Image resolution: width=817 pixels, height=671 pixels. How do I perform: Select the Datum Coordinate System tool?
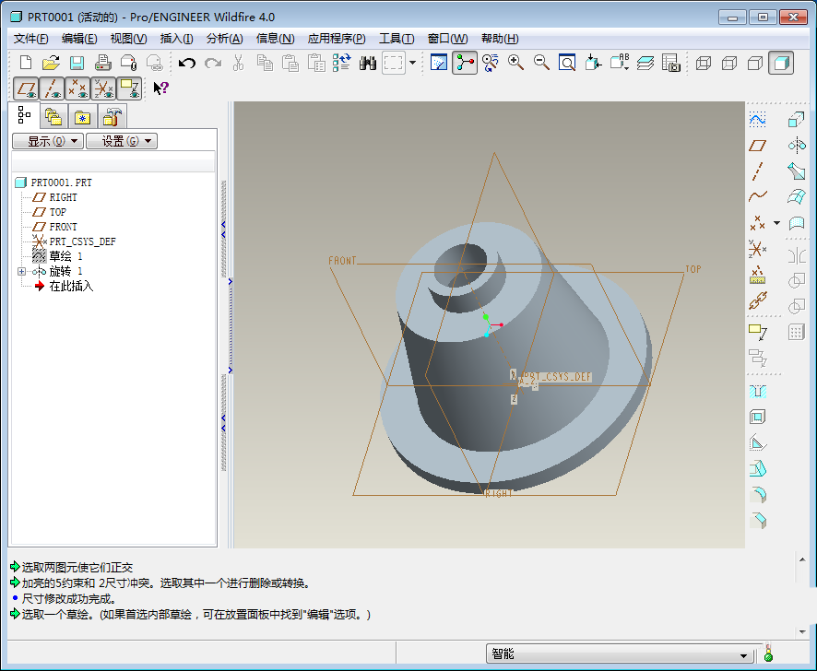(758, 249)
